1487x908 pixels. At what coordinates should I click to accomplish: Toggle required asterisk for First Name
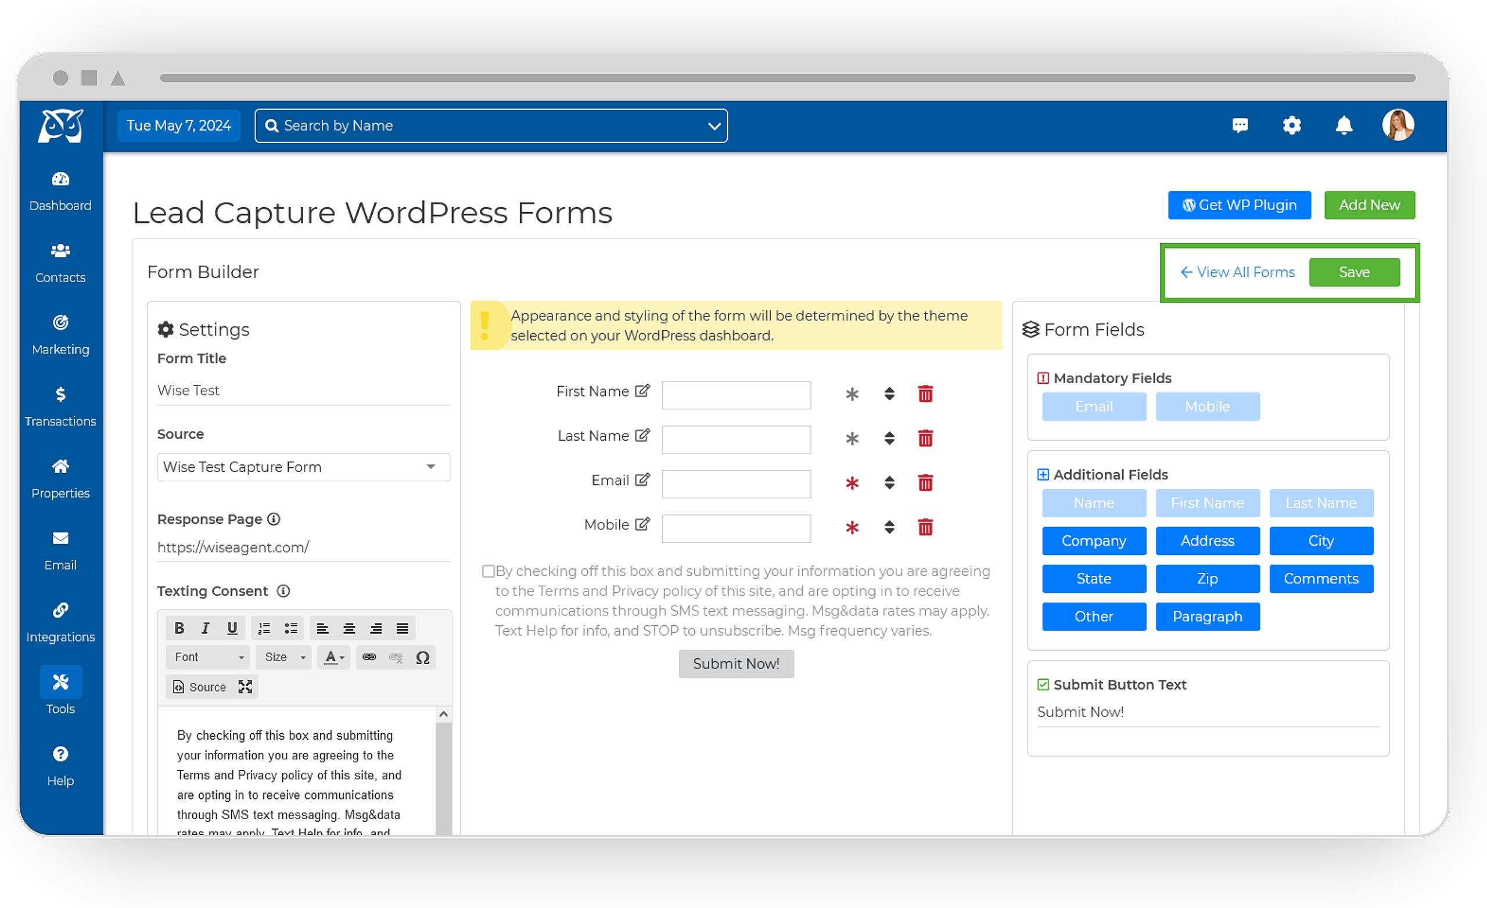pos(852,394)
